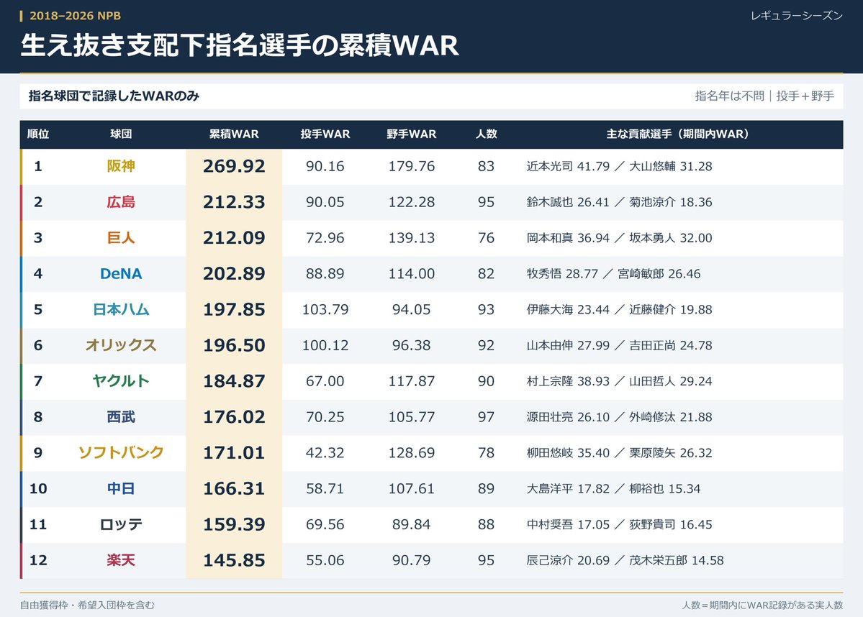Viewport: 863px width, 617px height.
Task: Select team name 楽天
Action: coord(120,559)
